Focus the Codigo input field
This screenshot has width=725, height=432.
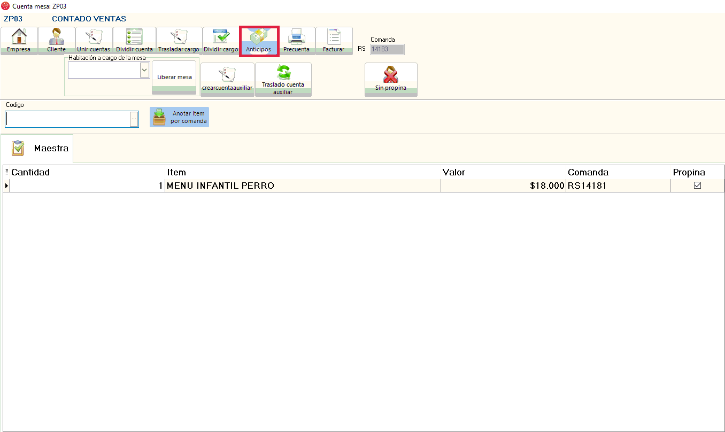coord(67,119)
